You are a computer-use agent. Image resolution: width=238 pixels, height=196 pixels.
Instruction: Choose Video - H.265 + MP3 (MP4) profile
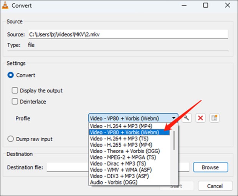pos(129,145)
